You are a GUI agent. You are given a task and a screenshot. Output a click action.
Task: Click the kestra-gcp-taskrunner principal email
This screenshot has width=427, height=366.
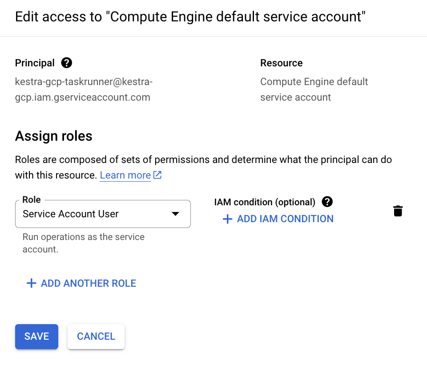84,89
